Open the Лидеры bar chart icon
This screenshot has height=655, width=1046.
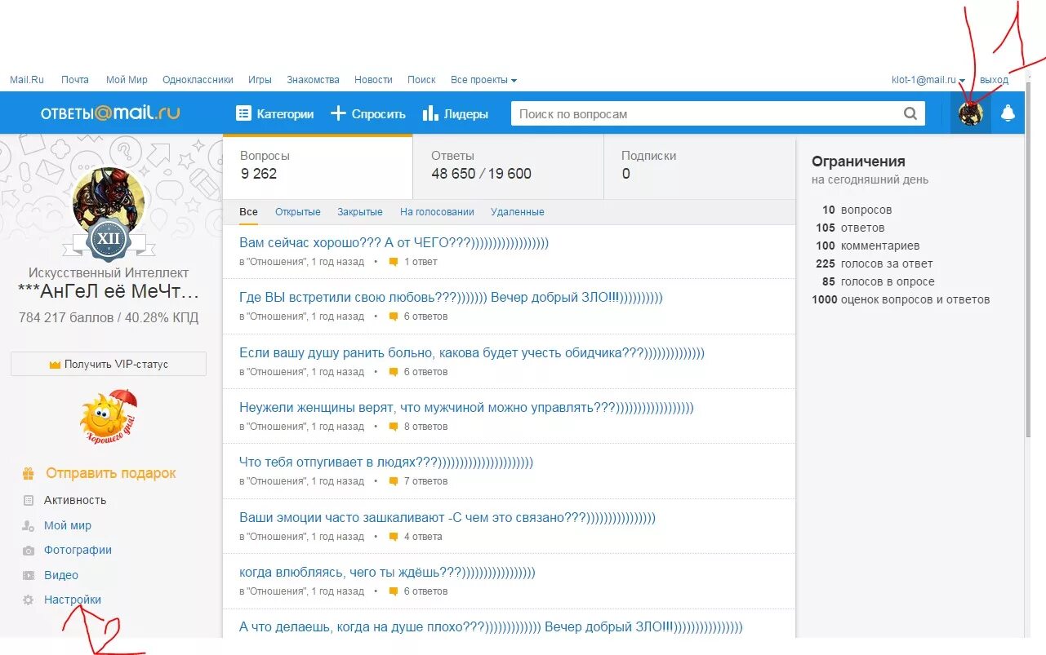click(430, 113)
